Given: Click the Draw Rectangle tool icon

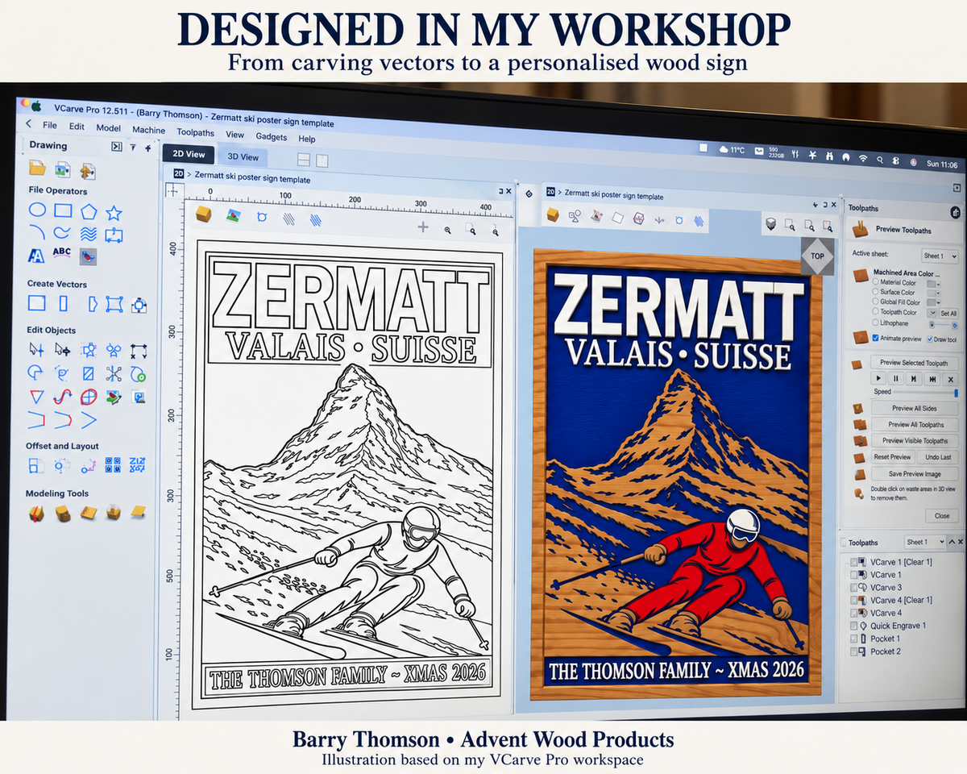Looking at the screenshot, I should coord(63,211).
